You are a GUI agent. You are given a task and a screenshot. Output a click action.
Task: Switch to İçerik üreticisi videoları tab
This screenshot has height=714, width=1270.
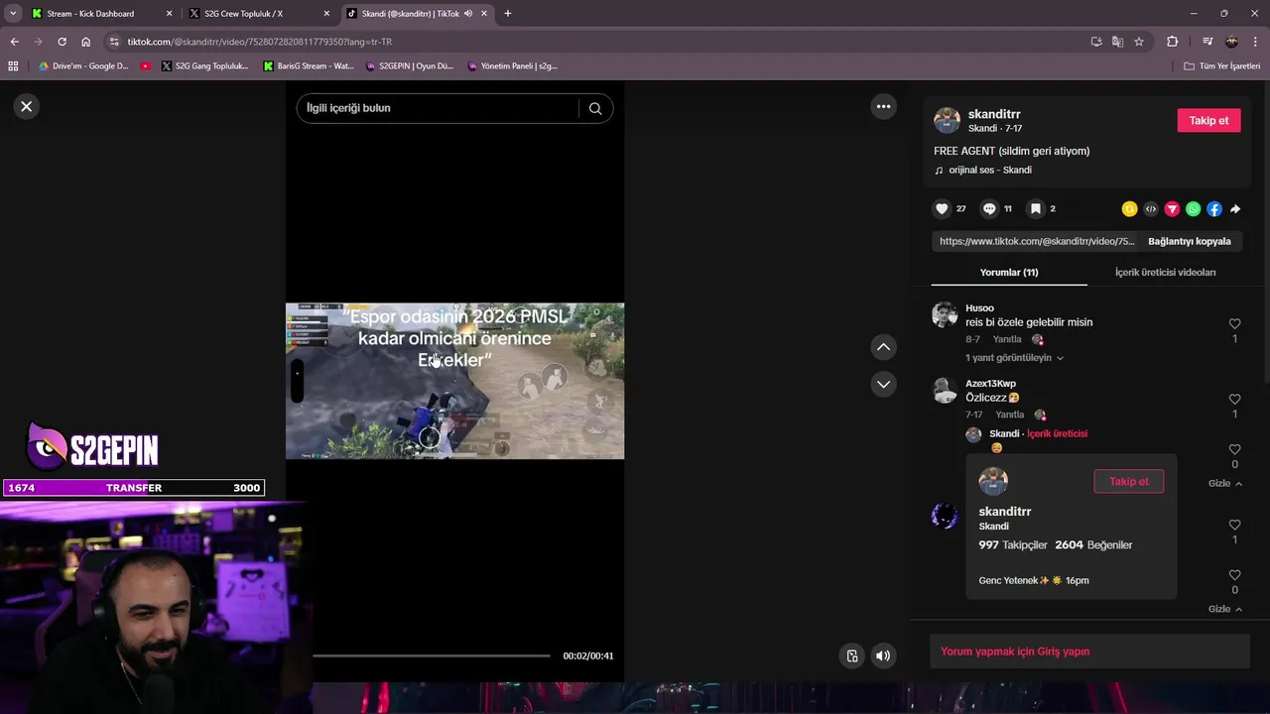(1165, 272)
